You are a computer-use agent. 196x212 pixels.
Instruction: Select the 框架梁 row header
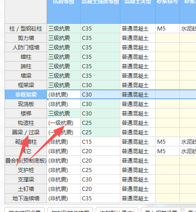coord(26,85)
